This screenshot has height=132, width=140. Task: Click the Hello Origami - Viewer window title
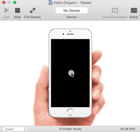pos(72,2)
